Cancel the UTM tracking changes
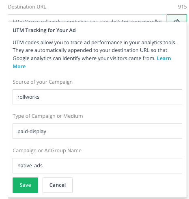 point(58,185)
